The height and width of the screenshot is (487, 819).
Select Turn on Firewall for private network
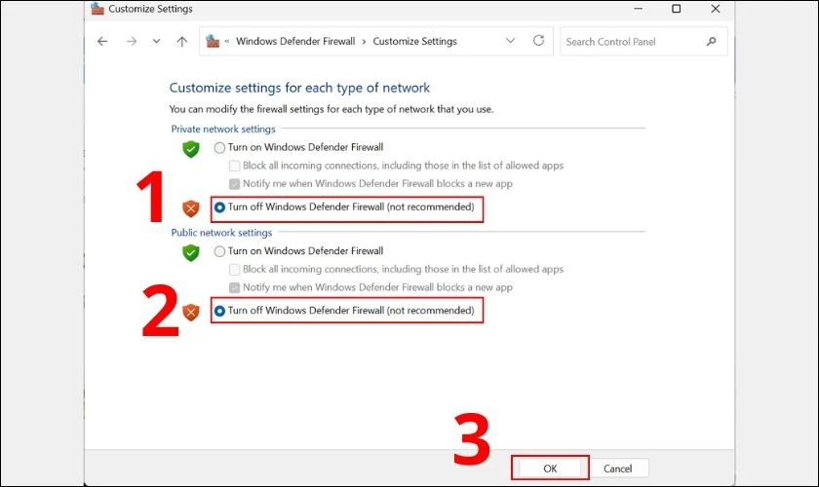(x=220, y=148)
